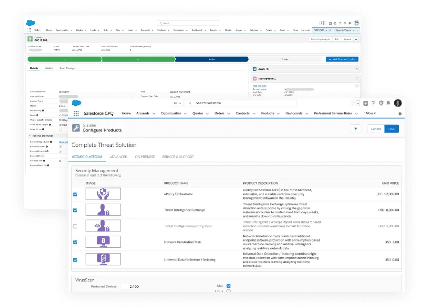Open the Notifications bell icon
This screenshot has width=429, height=307.
(388, 103)
